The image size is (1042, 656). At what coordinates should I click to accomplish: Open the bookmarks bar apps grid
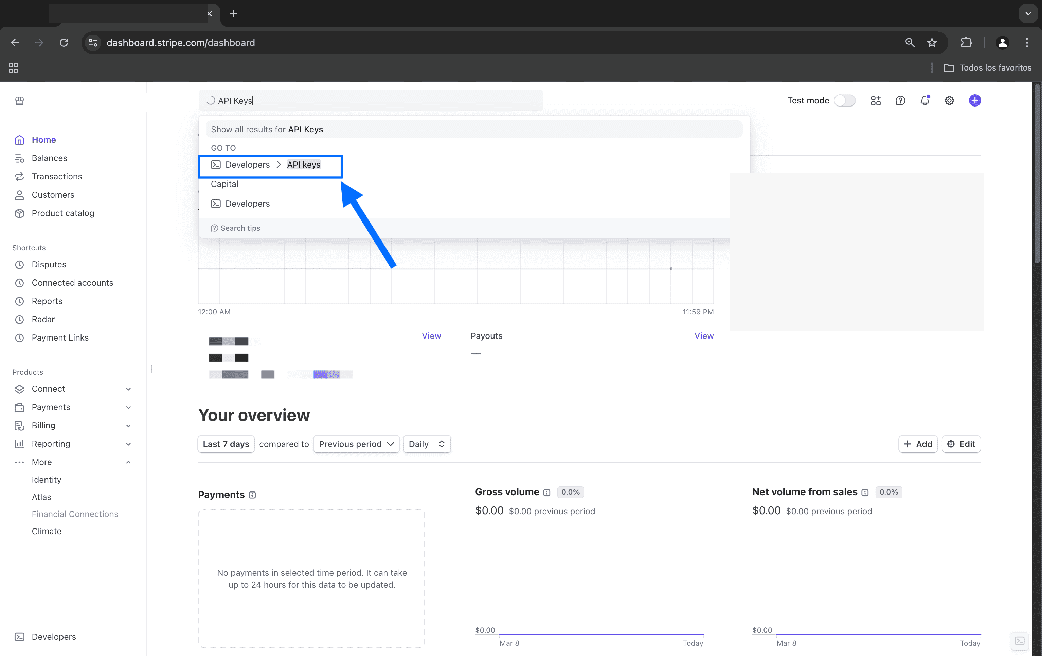[x=13, y=68]
